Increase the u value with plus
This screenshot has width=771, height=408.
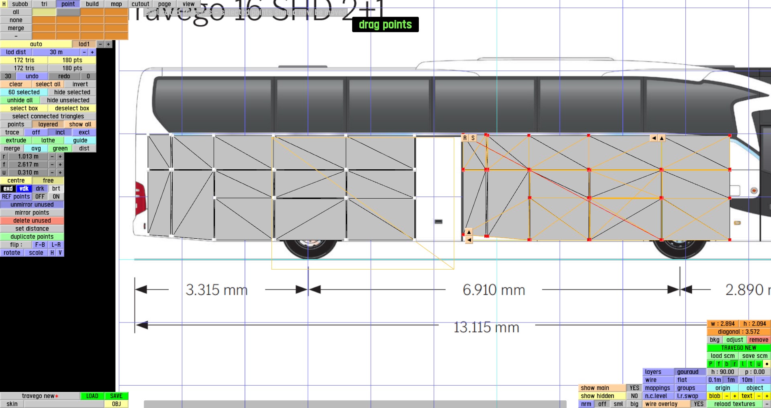(x=60, y=173)
